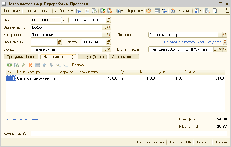Open the magnifier for Контрагент field
This screenshot has width=231, height=147.
tap(109, 34)
